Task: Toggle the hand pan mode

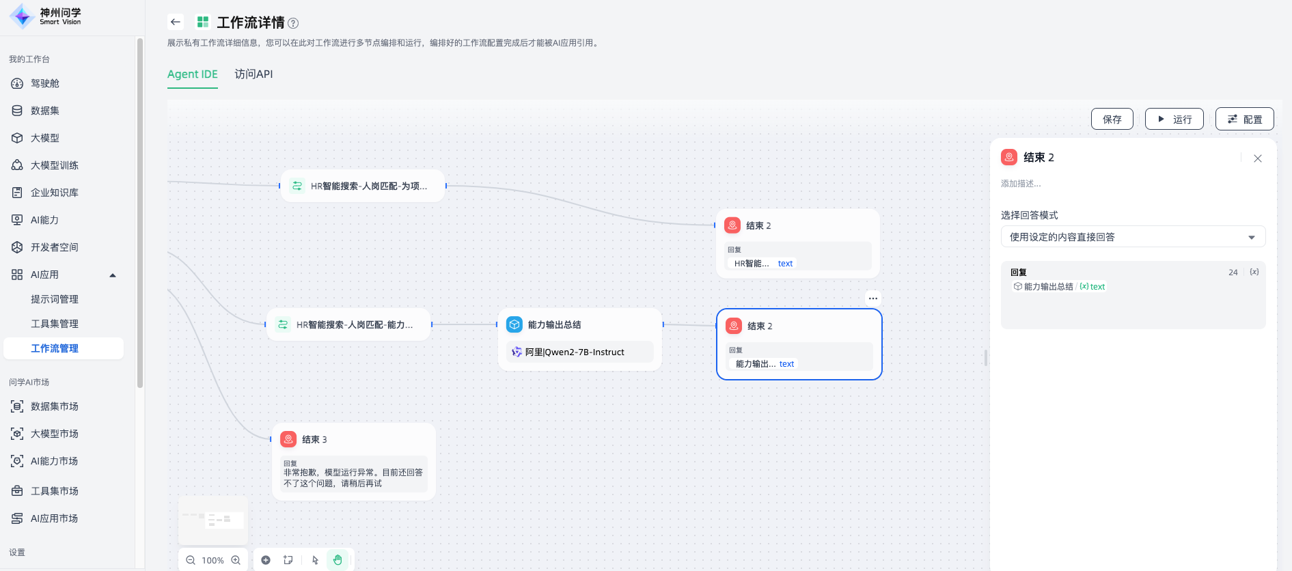Action: [338, 560]
